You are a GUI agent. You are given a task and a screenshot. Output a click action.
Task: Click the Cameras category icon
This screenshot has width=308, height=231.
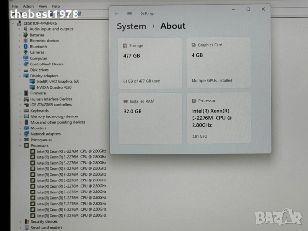coord(26,52)
